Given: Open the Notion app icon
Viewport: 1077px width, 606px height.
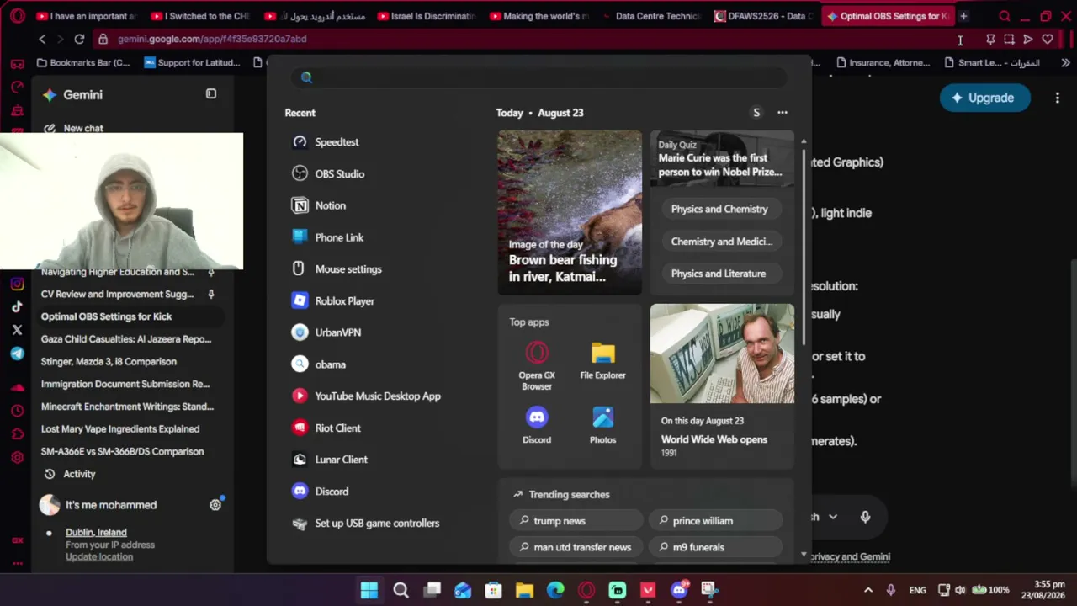Looking at the screenshot, I should click(300, 205).
